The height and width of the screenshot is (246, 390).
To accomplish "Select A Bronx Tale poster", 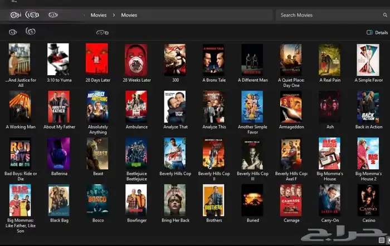I will (x=213, y=60).
